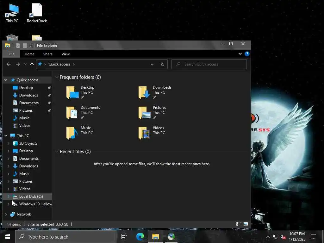Click New folder in the quick access toolbar

[25, 46]
